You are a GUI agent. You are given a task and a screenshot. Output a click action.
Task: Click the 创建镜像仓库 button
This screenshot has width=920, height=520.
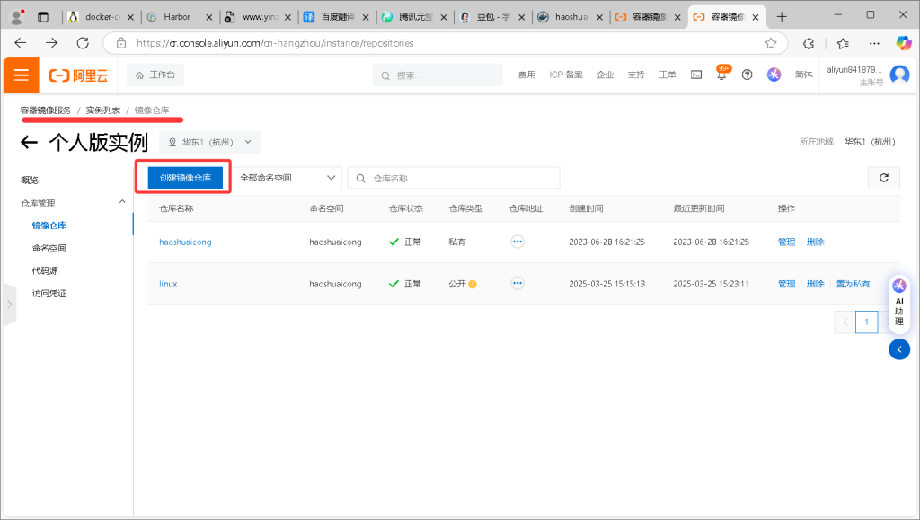pyautogui.click(x=185, y=178)
